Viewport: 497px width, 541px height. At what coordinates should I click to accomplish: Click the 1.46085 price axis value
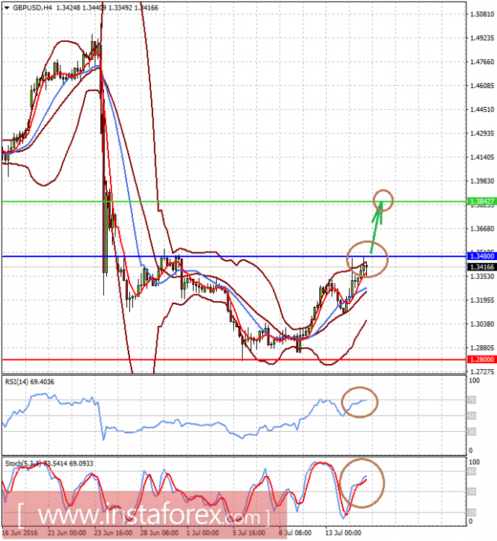(482, 86)
